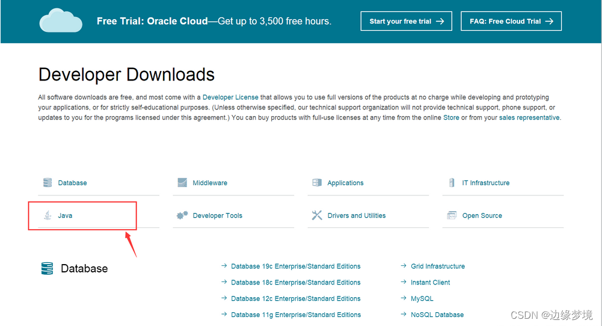Click the arrow beside Database 19c link
Screen dimensions: 602x326
tap(224, 266)
